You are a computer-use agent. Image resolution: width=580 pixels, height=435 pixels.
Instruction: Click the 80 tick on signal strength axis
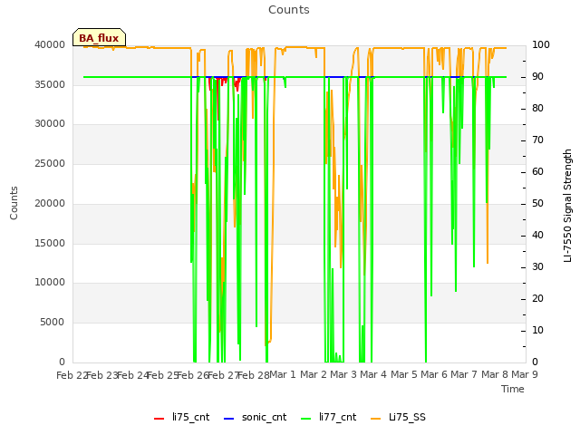537,109
